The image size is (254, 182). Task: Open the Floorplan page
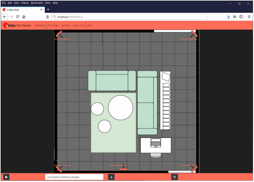(x=53, y=25)
